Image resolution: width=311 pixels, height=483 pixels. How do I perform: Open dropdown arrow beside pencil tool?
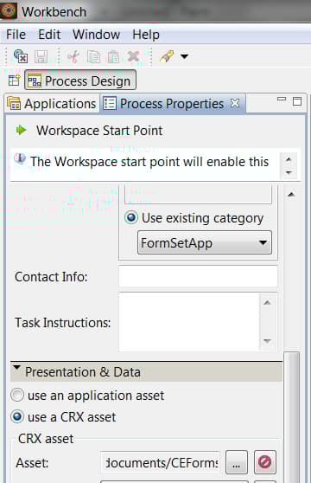point(184,56)
